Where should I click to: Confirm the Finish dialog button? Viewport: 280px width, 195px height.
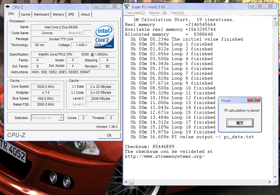click(240, 123)
